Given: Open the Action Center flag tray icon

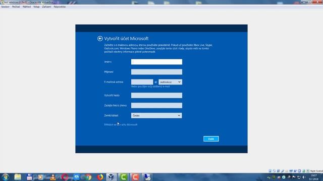Looking at the screenshot, I should [x=294, y=177].
